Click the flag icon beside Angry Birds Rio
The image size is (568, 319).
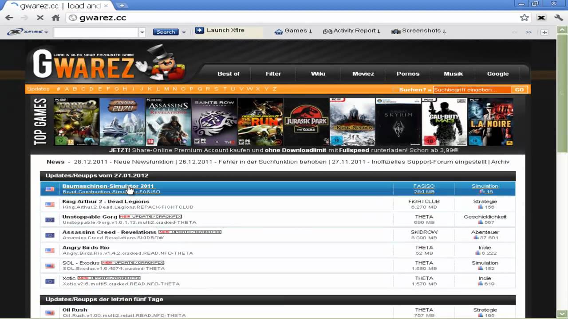(x=50, y=250)
